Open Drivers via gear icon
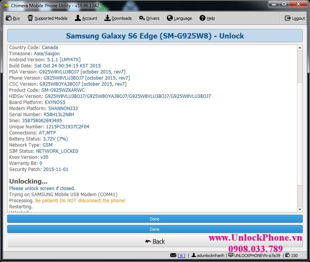Screen dimensions: 310x262 click(x=142, y=18)
